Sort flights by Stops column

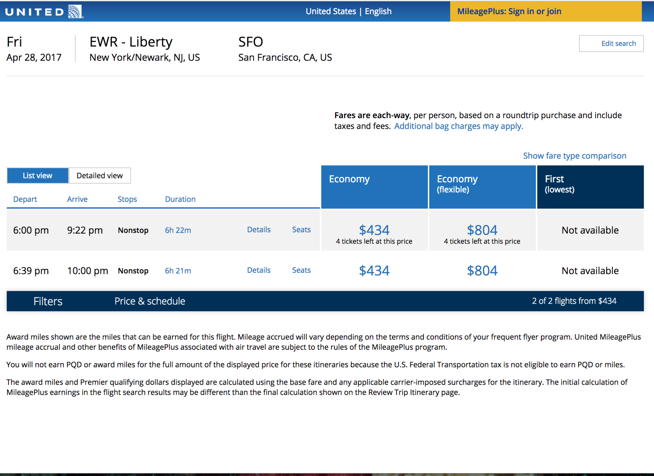click(x=127, y=199)
